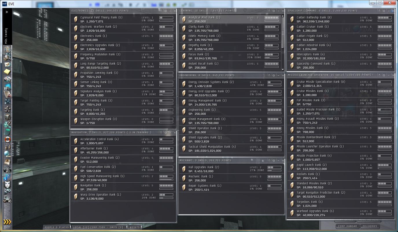Pin the Engineering skills window
Screen dimensions: 398x232
(x=269, y=75)
